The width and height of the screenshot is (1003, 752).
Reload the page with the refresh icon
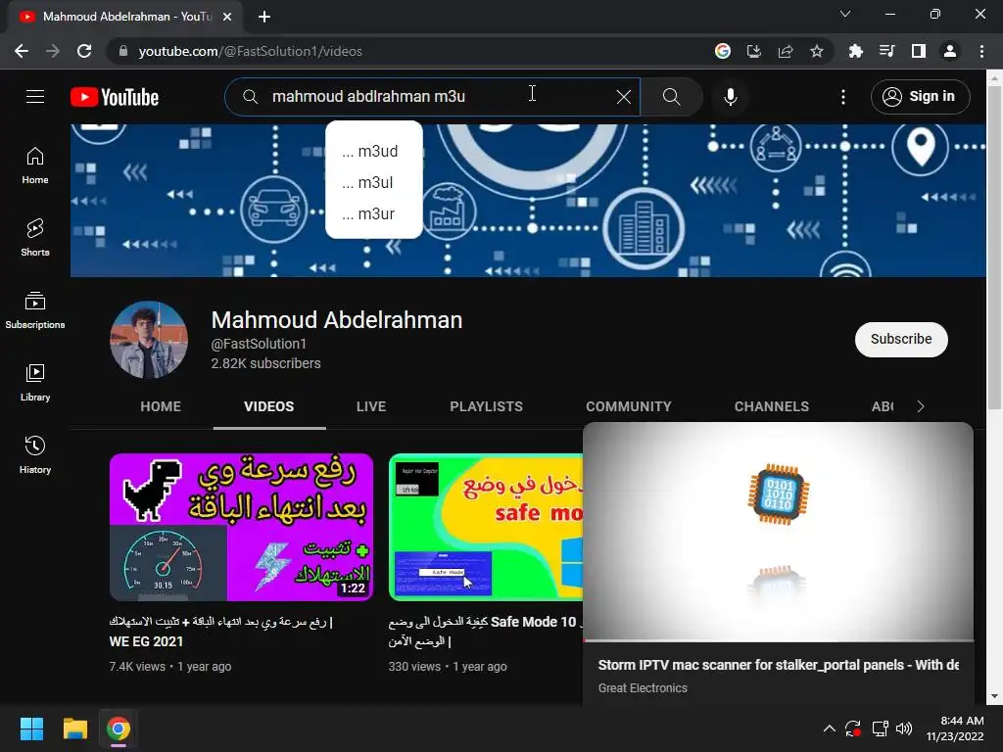pos(84,51)
